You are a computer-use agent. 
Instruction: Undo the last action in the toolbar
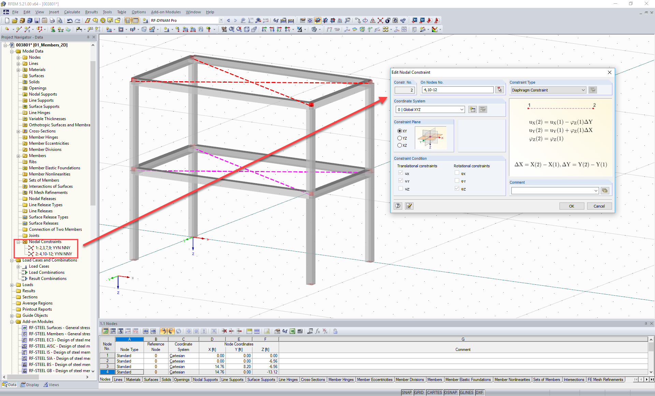click(x=70, y=20)
